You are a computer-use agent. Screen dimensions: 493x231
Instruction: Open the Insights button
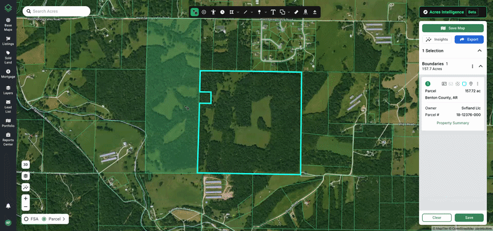point(437,39)
